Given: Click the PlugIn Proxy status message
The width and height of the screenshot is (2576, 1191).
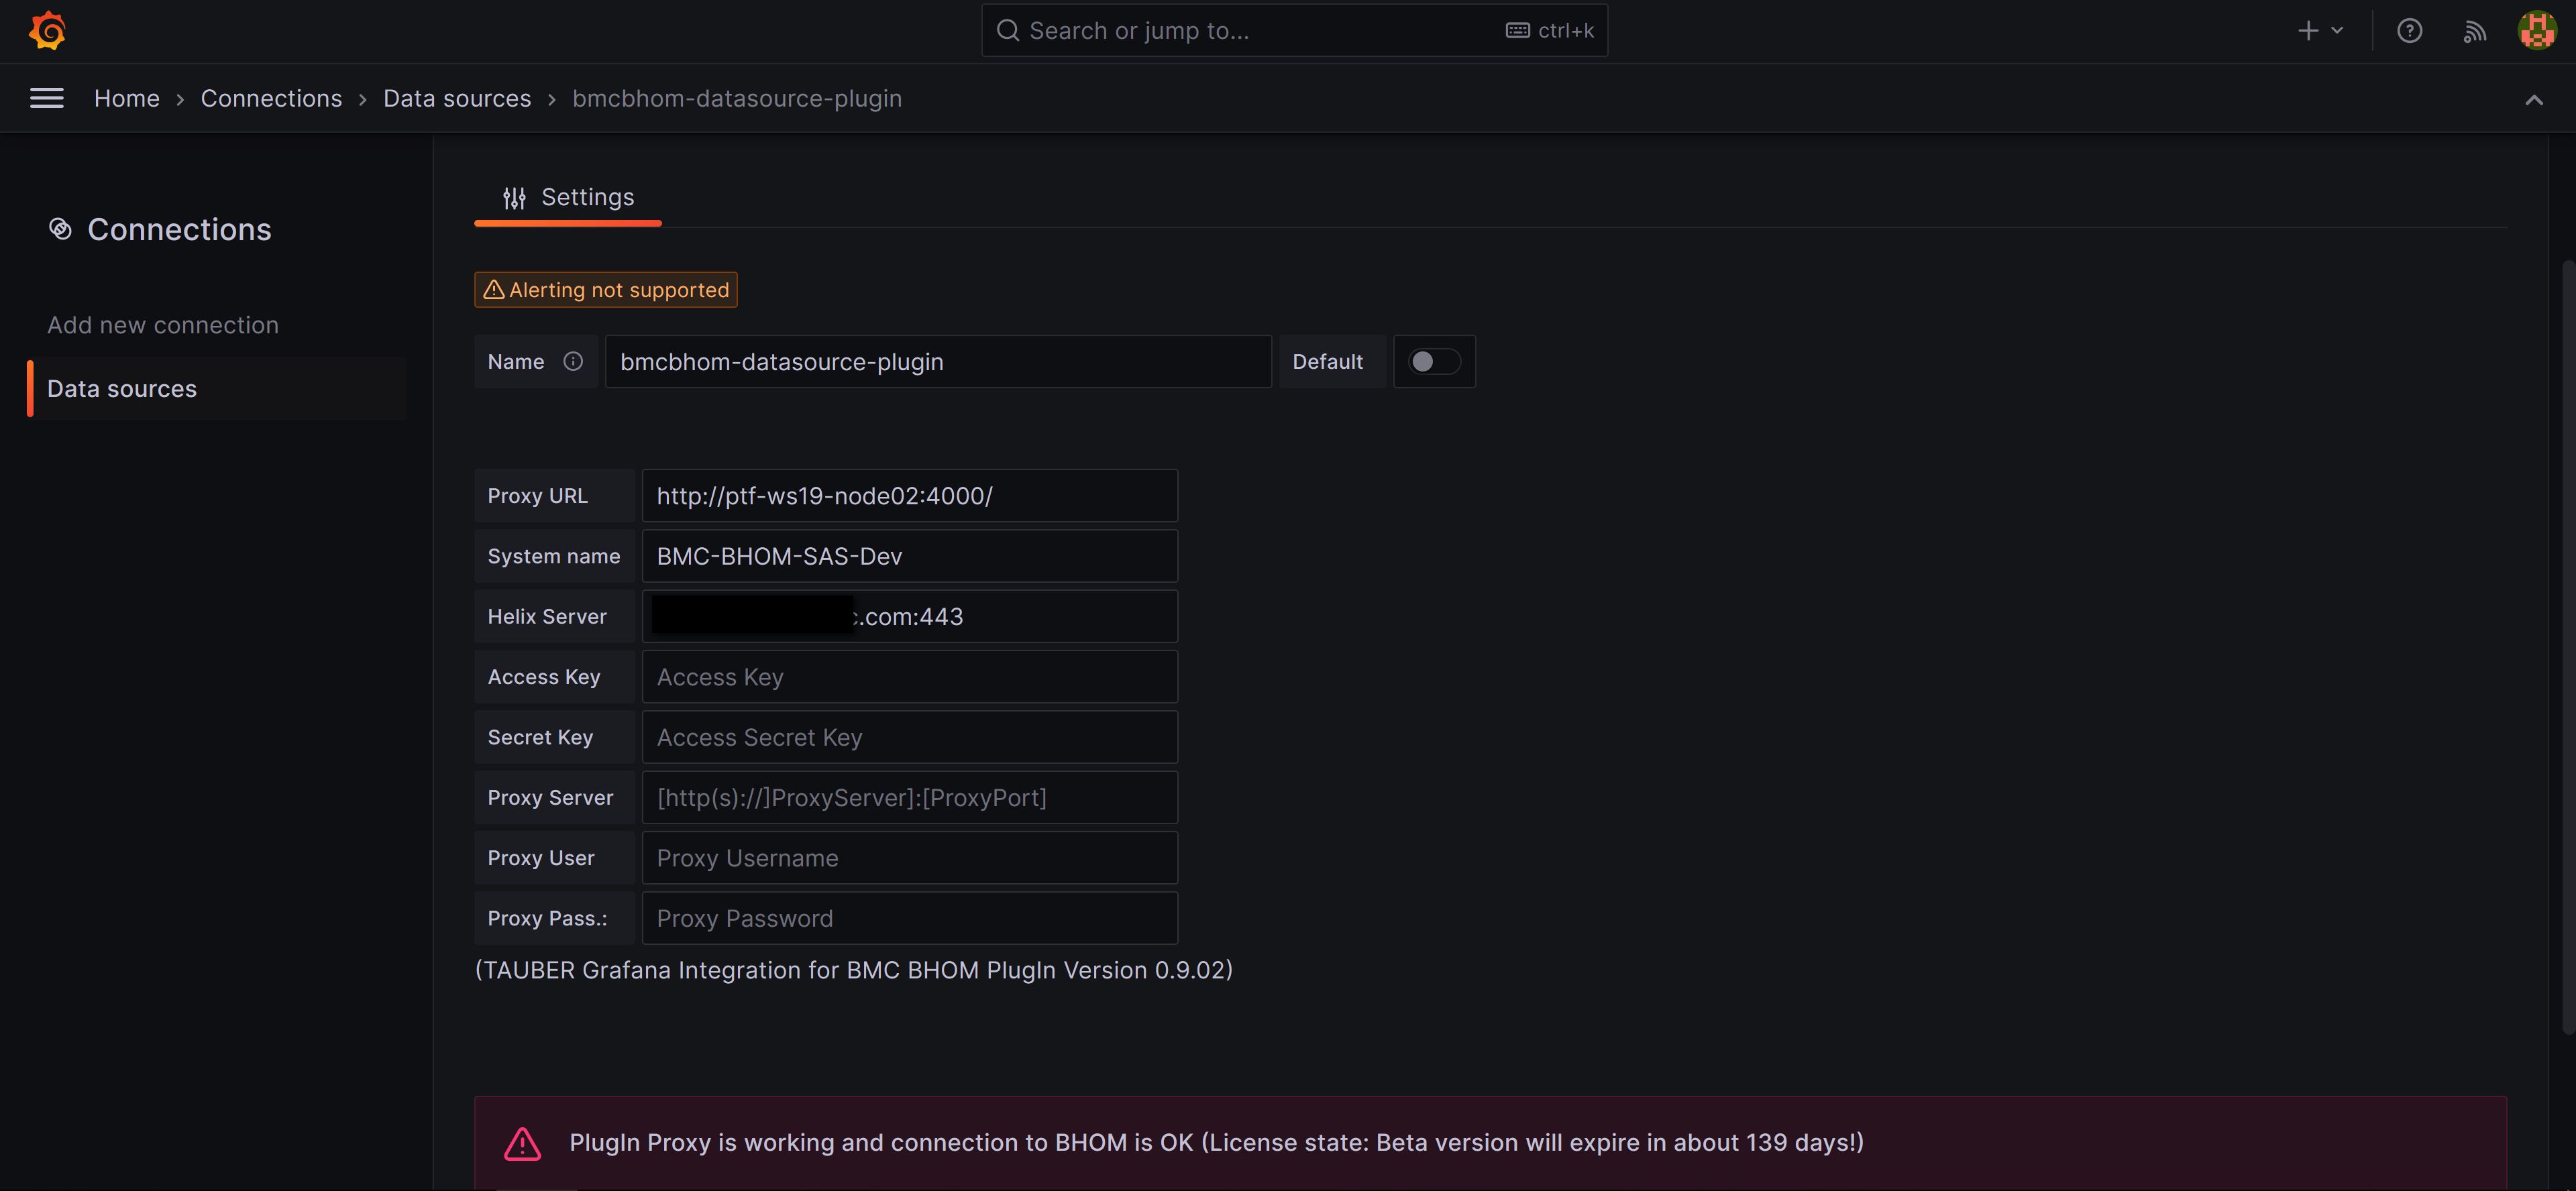Looking at the screenshot, I should pos(1216,1142).
